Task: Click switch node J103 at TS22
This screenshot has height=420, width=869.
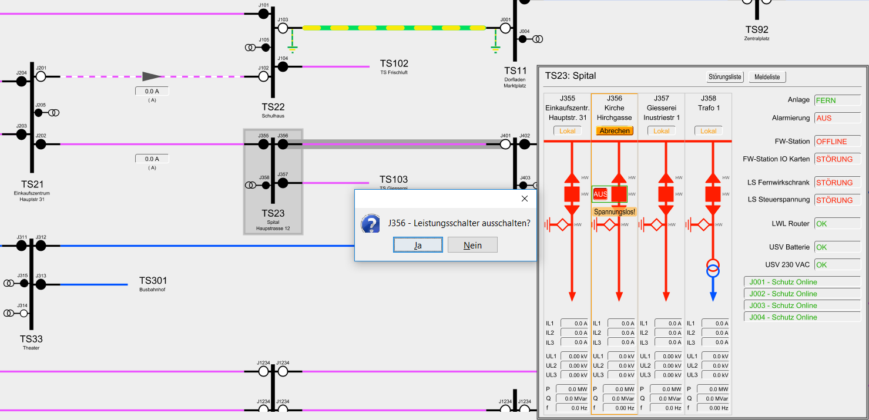Action: (x=283, y=28)
